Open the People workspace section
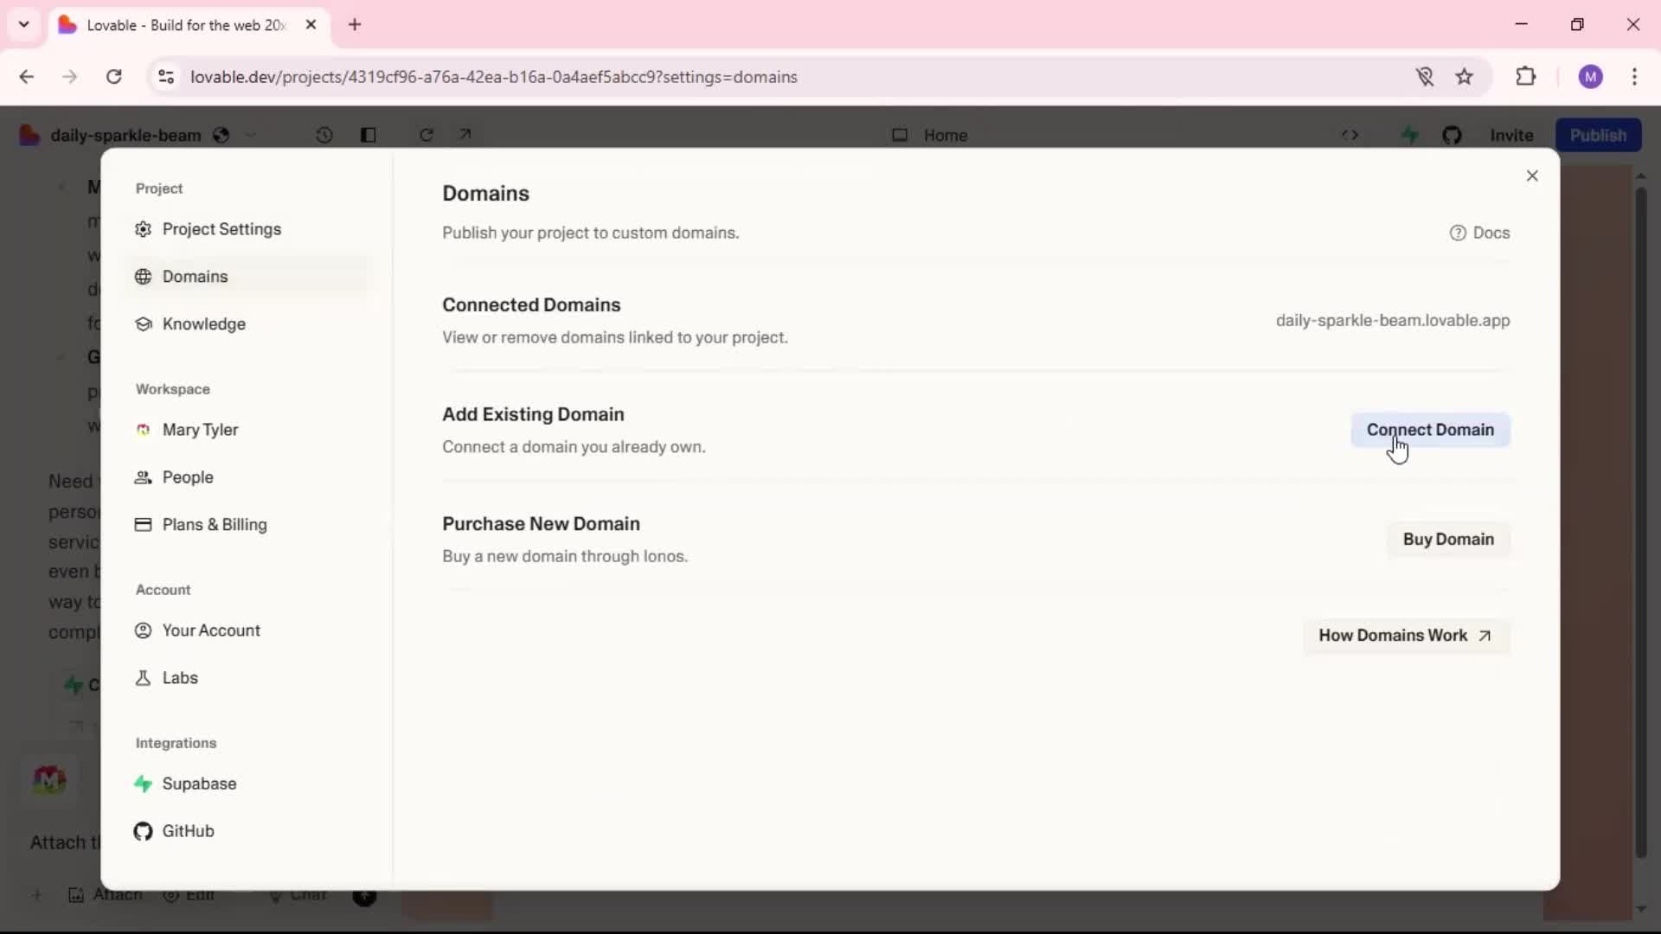 click(x=247, y=477)
